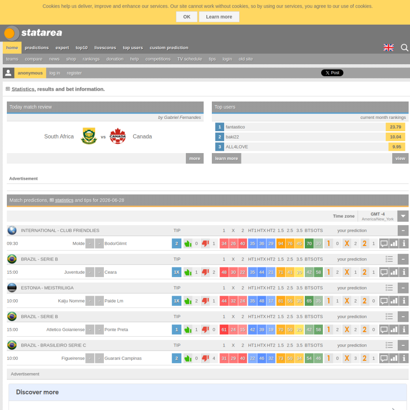Open league list icon for Estonia Meistriliiga
Viewport: 410px width, 410px height.
tap(389, 288)
